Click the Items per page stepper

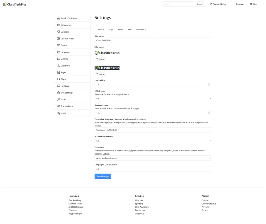209,113
